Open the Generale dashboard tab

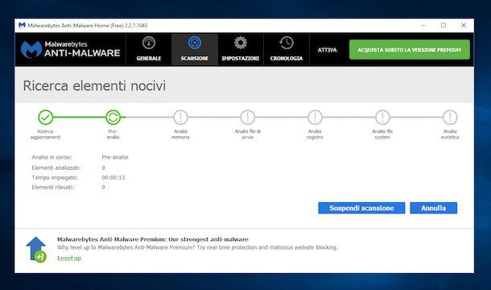click(149, 49)
